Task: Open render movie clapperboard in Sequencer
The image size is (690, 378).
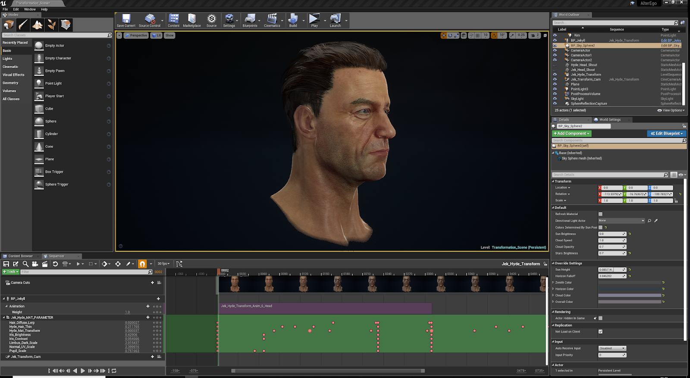Action: pyautogui.click(x=44, y=264)
